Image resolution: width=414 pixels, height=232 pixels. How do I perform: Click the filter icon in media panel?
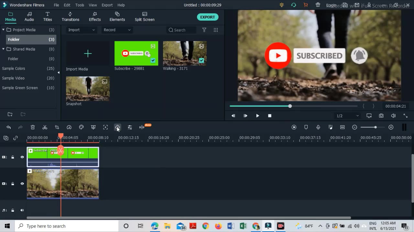[204, 30]
